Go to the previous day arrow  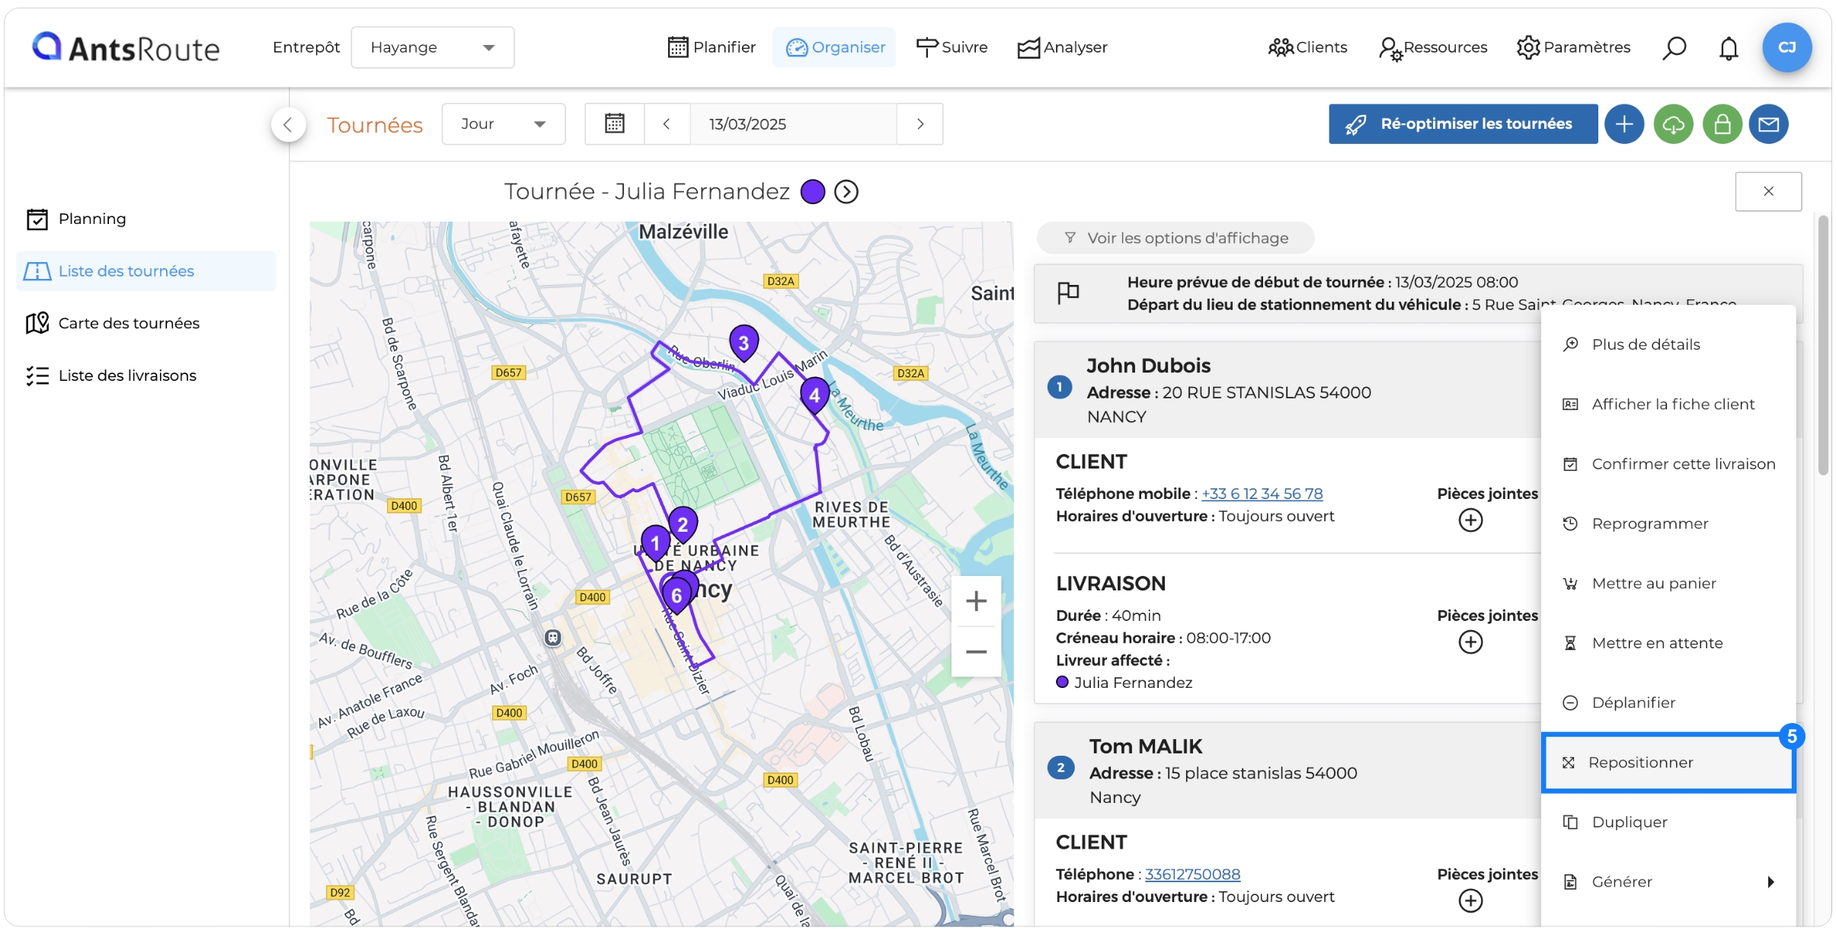coord(667,123)
